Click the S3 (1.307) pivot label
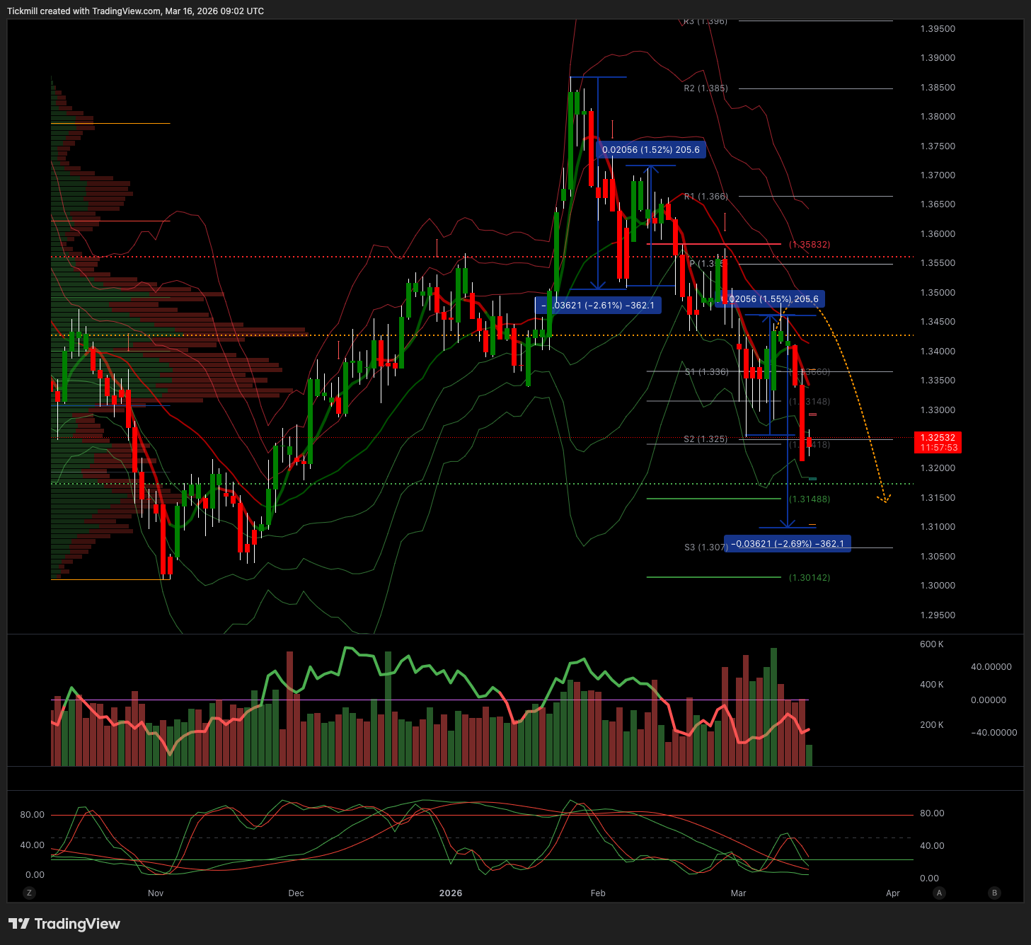Viewport: 1031px width, 945px height. click(705, 547)
